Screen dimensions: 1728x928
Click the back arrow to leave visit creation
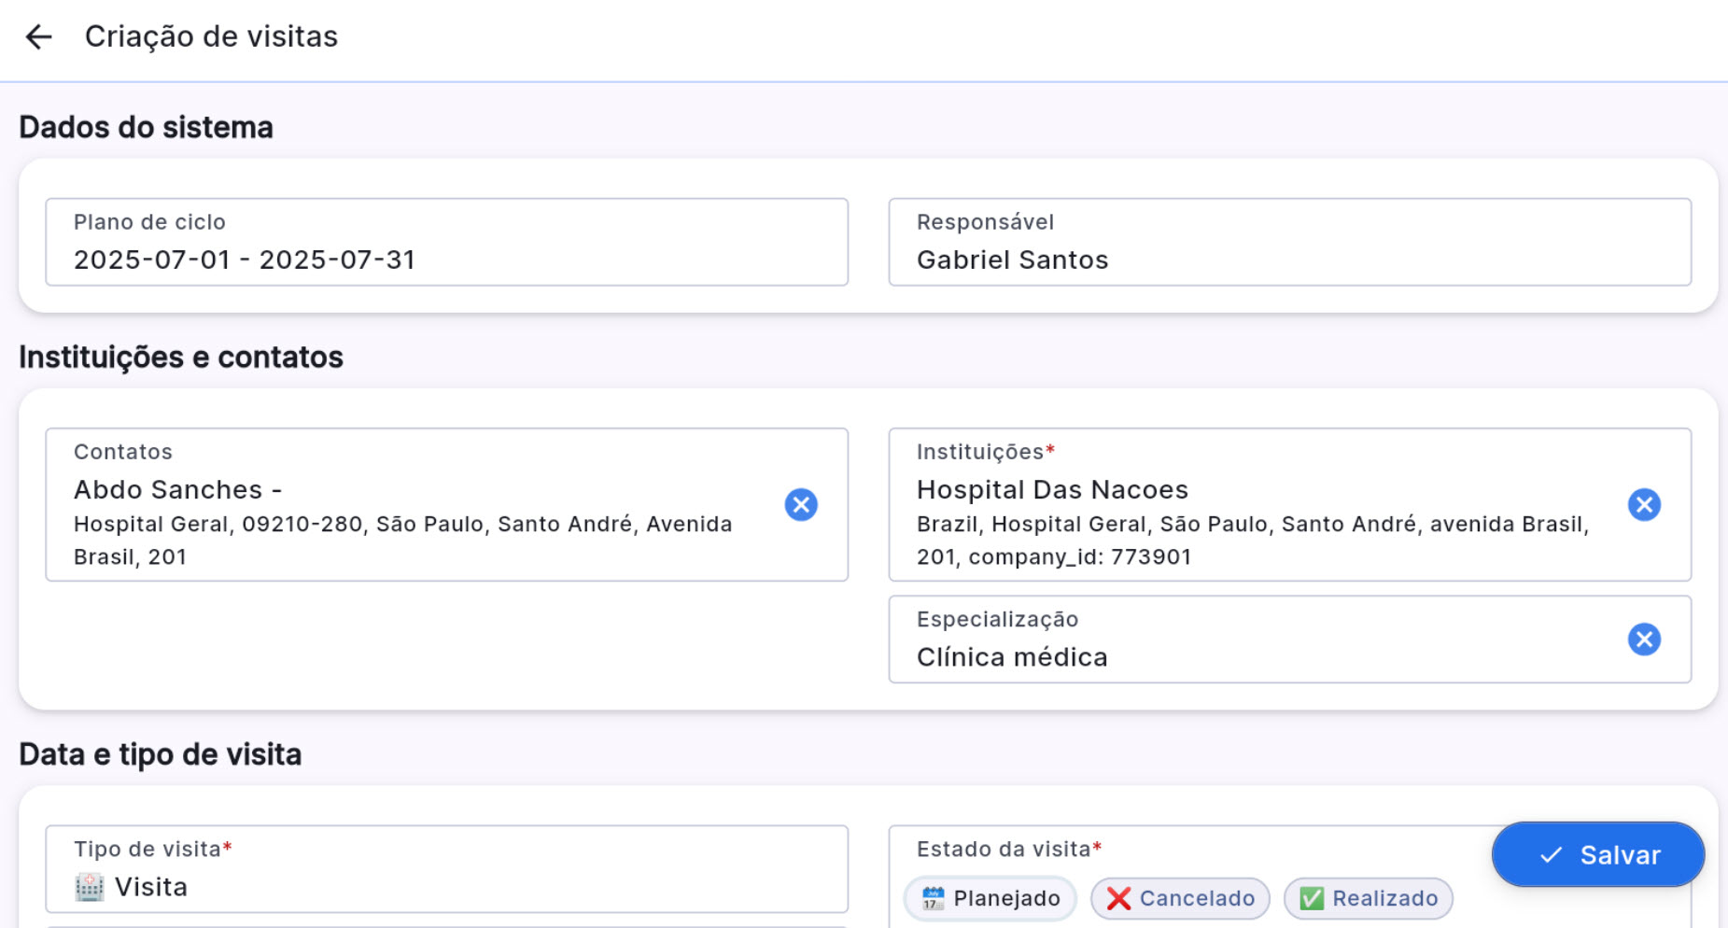tap(37, 36)
